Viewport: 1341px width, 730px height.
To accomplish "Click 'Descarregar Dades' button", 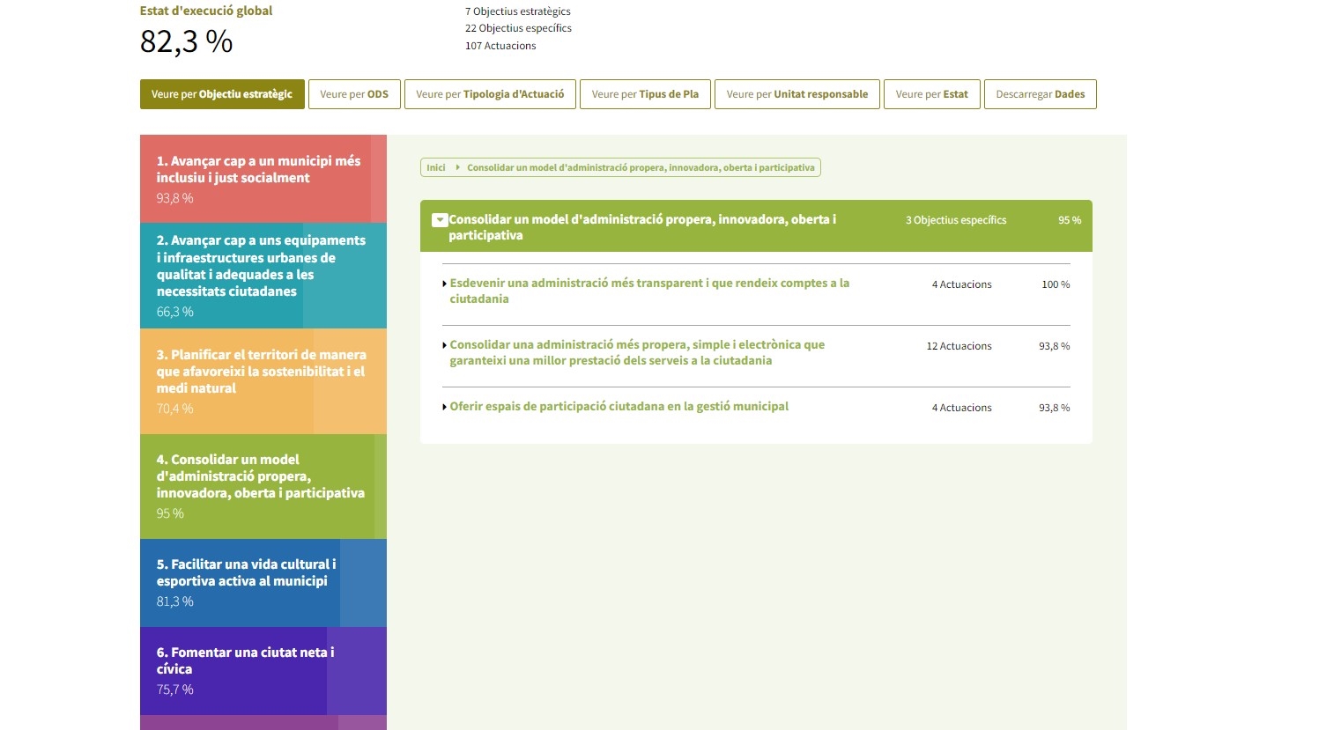I will tap(1040, 94).
